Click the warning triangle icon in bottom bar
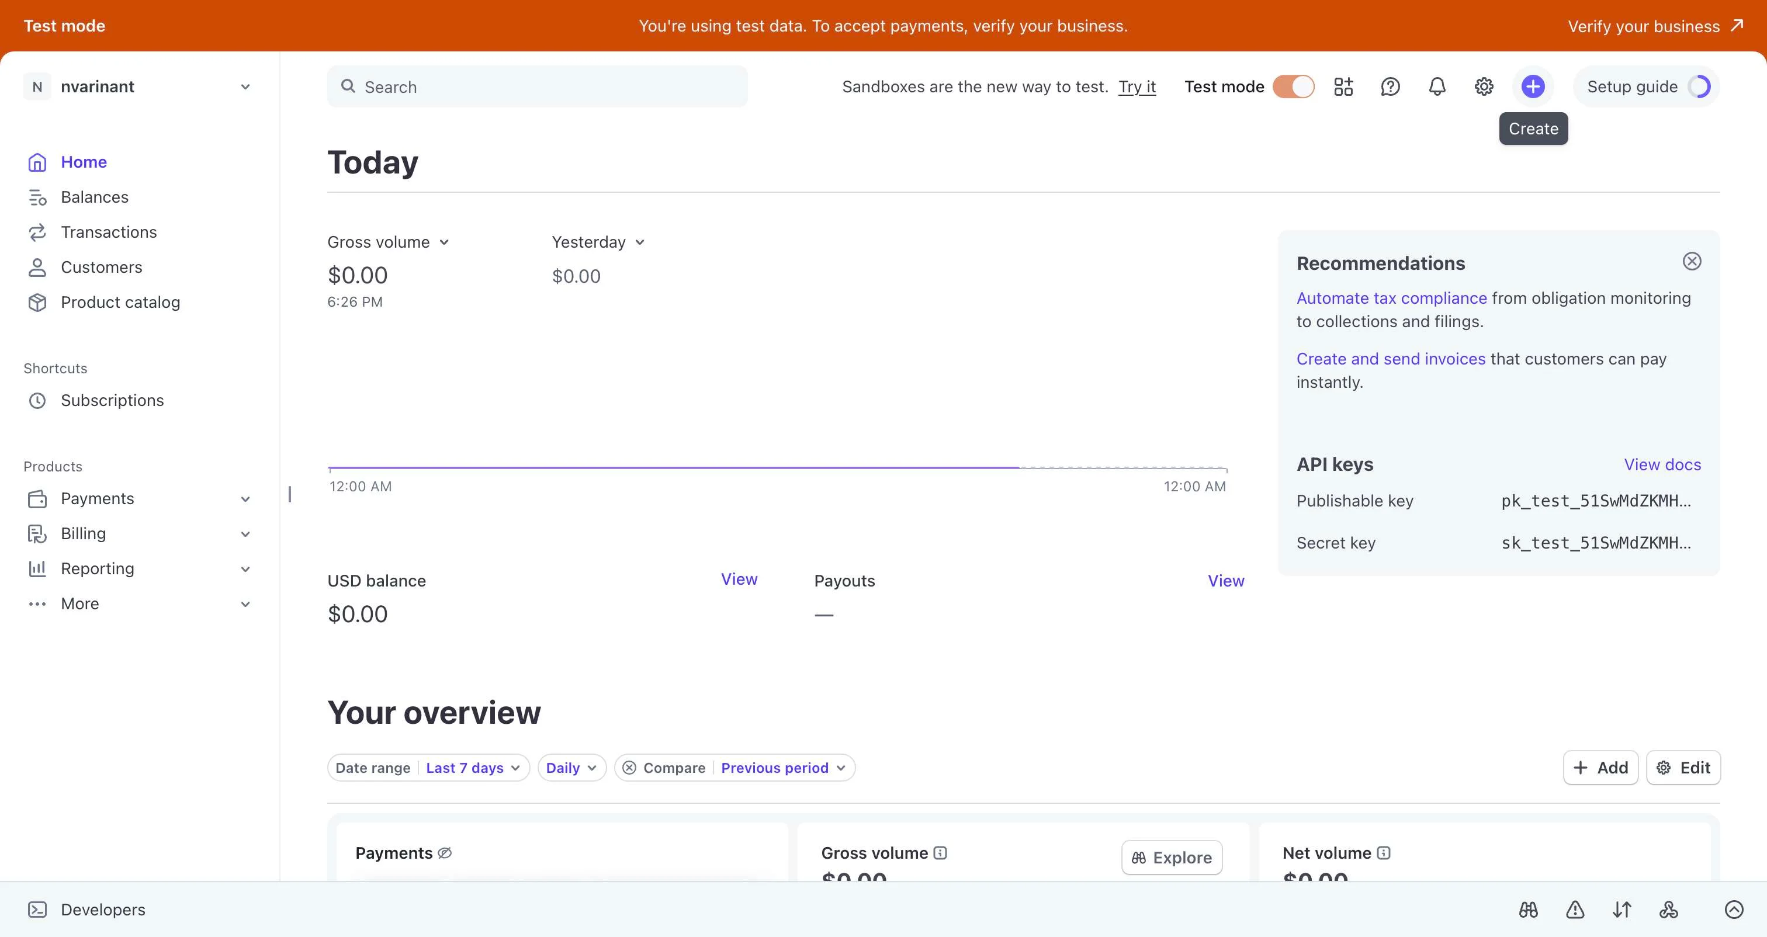 point(1575,910)
